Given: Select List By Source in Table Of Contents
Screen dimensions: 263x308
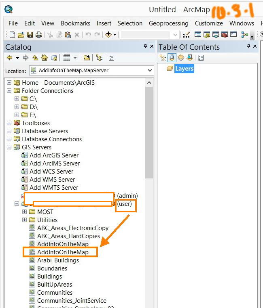Looking at the screenshot, I should click(172, 58).
